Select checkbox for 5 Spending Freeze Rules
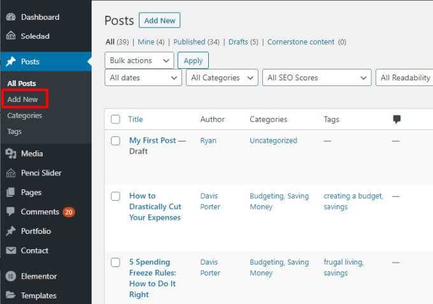This screenshot has height=304, width=433. click(x=115, y=262)
